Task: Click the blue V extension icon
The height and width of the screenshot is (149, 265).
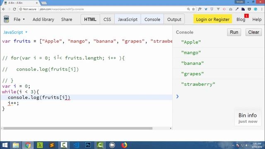Action: (206, 9)
